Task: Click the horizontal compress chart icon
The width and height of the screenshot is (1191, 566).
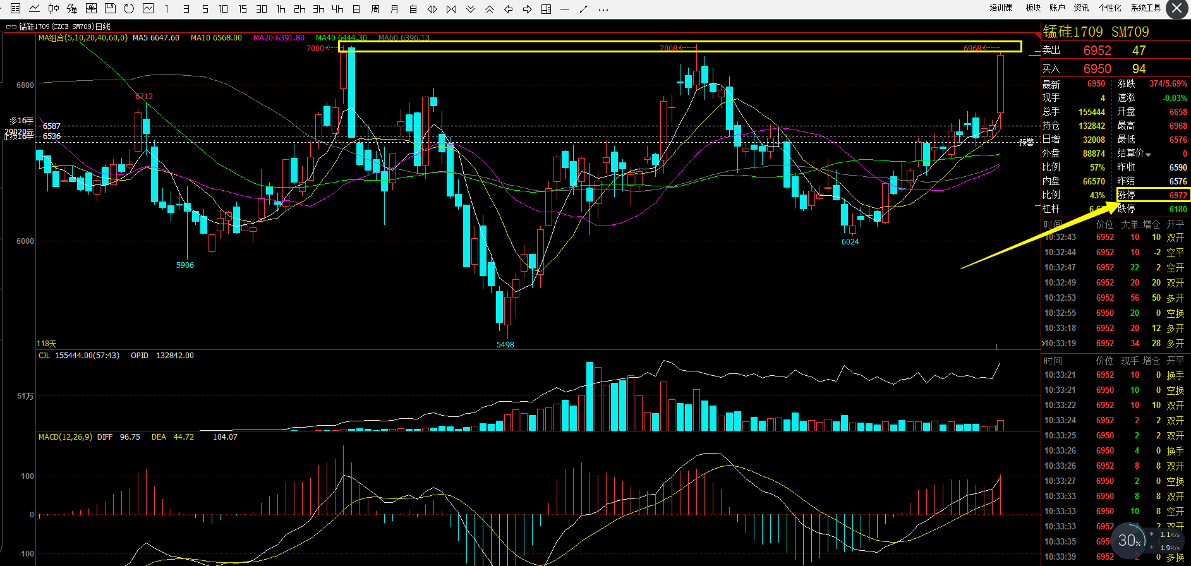Action: [451, 9]
